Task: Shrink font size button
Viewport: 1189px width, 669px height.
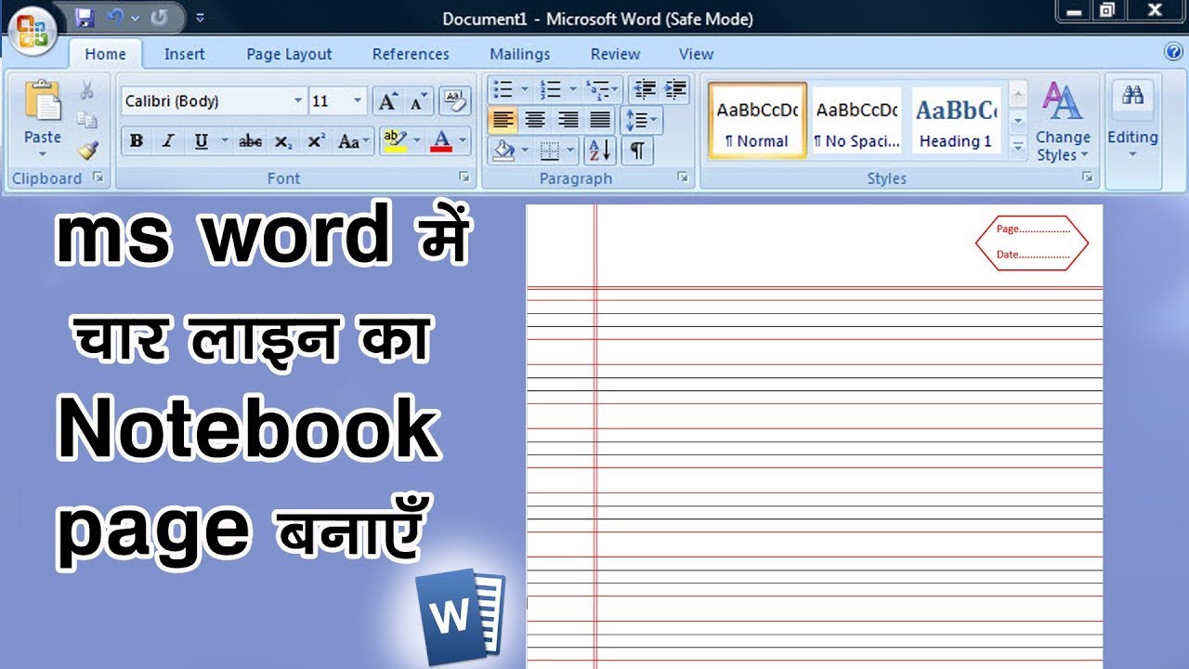Action: pyautogui.click(x=417, y=100)
